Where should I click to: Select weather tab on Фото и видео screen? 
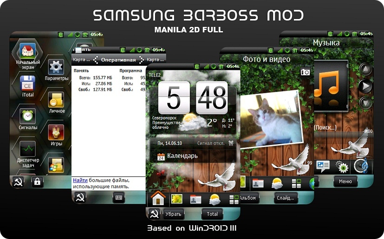277,183
